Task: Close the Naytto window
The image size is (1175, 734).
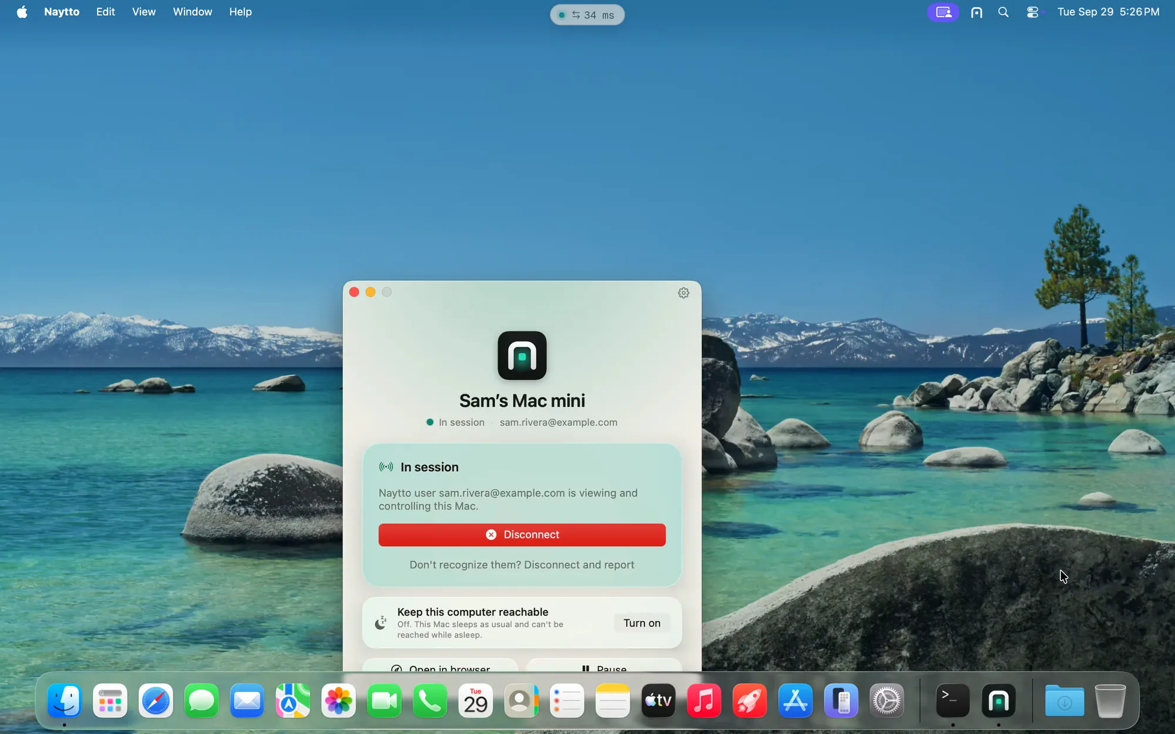Action: [x=354, y=292]
